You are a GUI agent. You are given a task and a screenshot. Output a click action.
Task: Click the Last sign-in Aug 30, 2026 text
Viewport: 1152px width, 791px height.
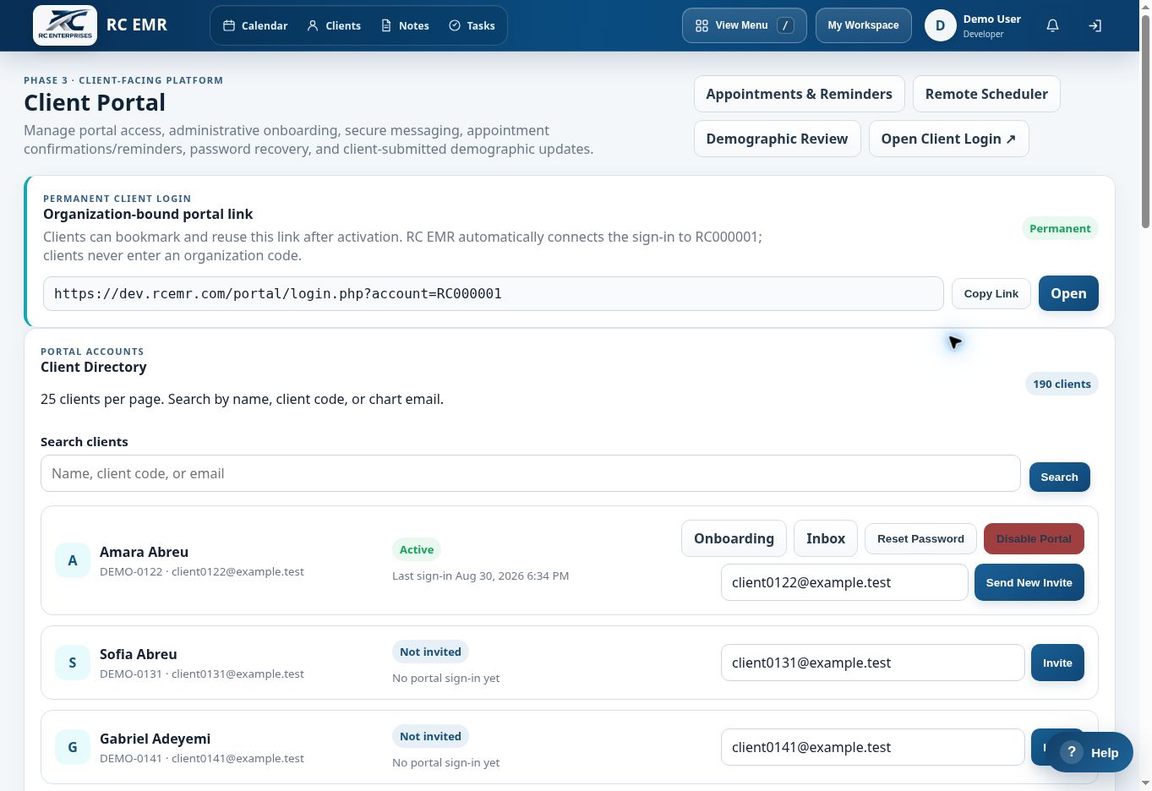(x=480, y=576)
